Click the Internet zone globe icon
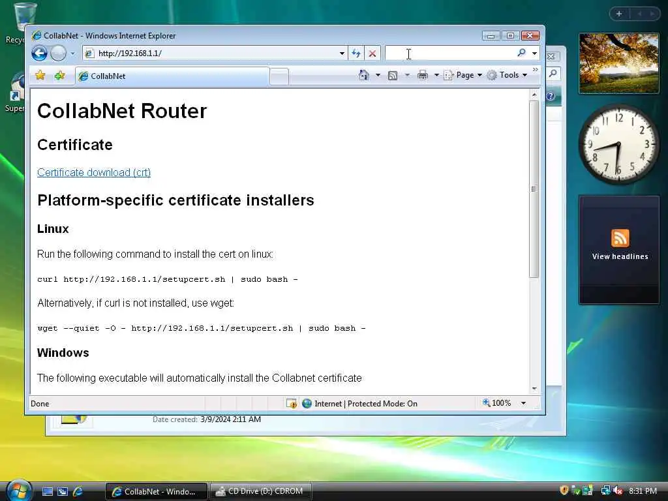 click(307, 403)
